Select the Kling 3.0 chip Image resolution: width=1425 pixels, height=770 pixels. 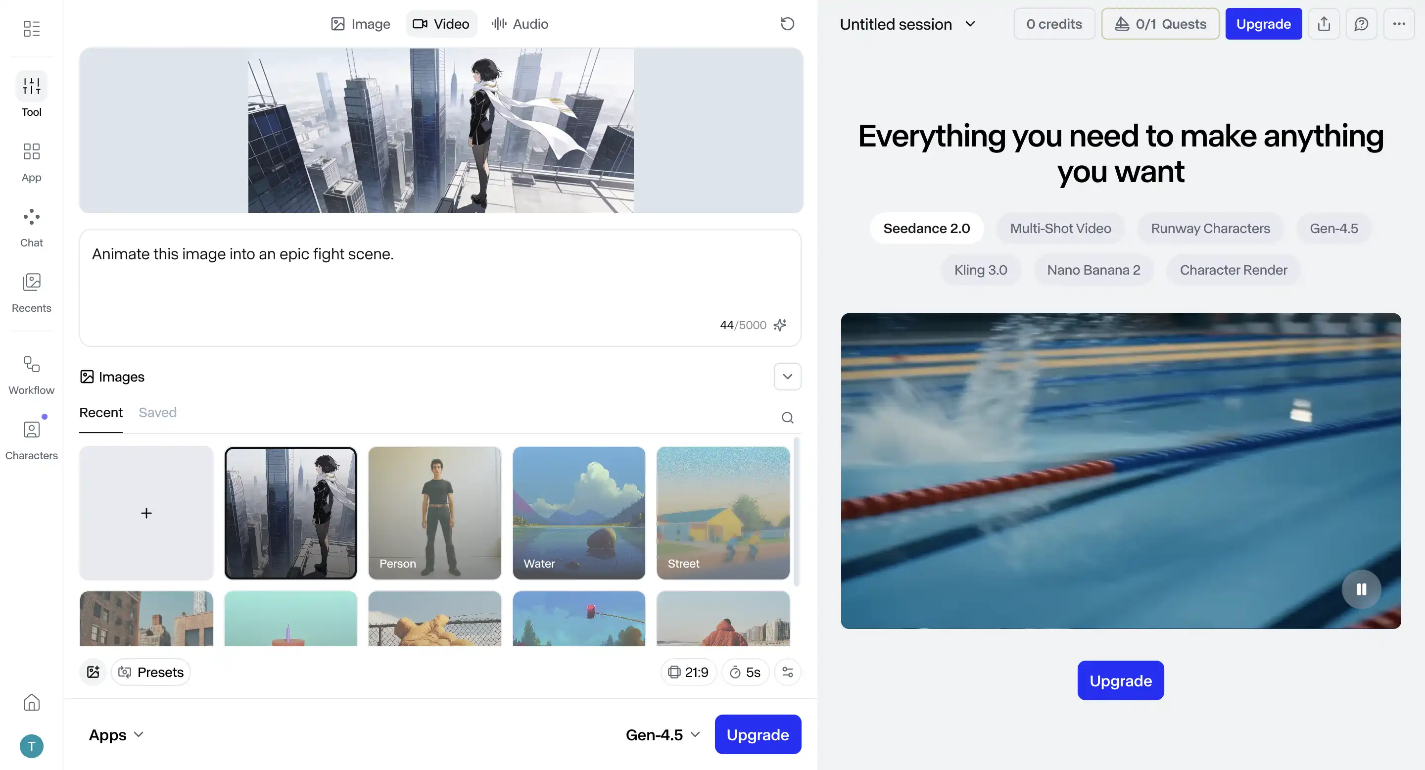click(980, 270)
